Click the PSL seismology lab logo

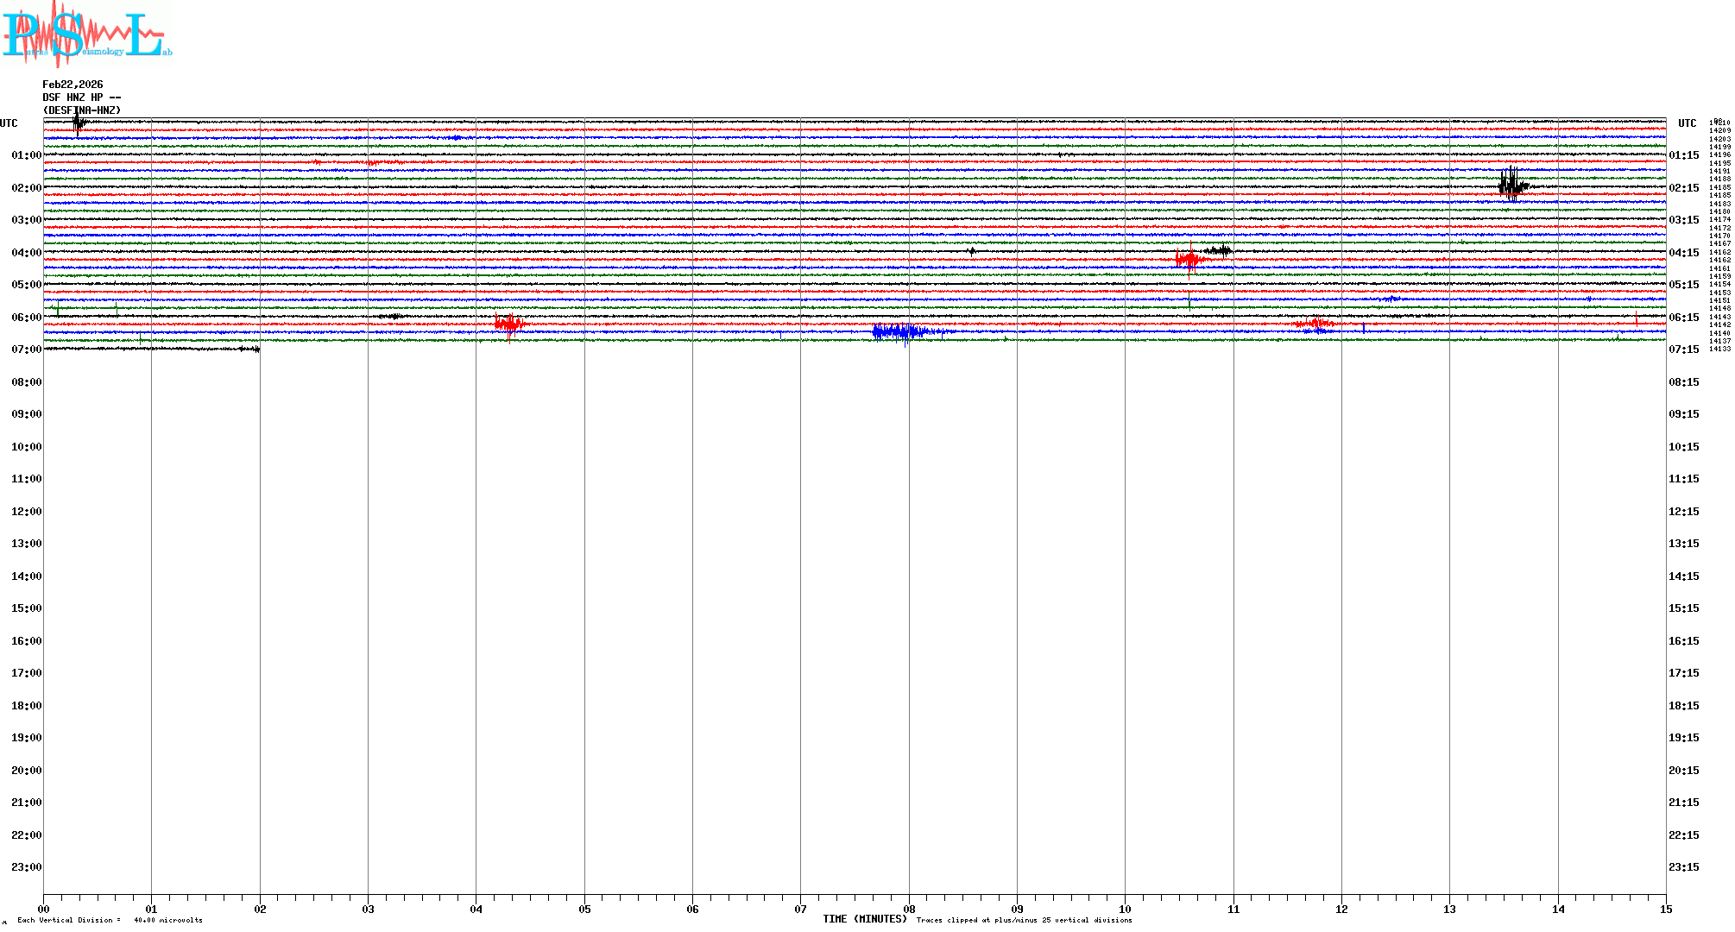(86, 33)
